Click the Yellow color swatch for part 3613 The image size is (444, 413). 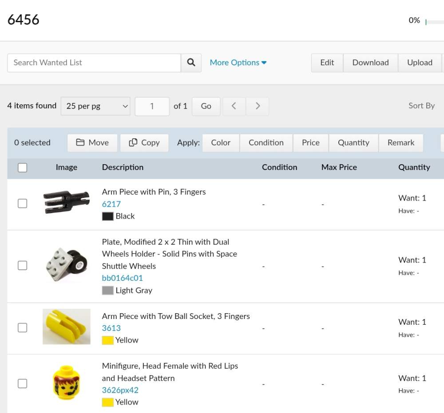[107, 340]
